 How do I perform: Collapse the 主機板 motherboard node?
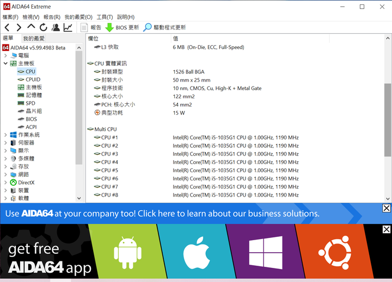click(x=5, y=64)
